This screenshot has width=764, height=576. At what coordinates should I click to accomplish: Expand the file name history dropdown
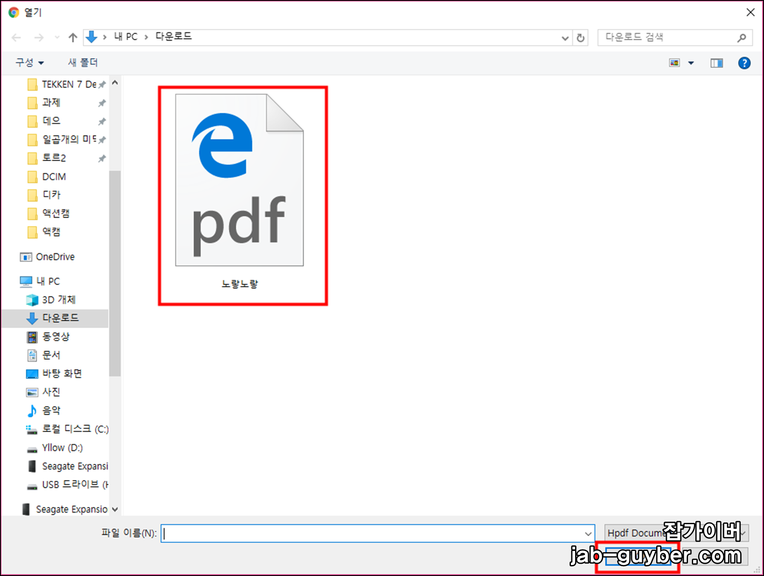(588, 534)
